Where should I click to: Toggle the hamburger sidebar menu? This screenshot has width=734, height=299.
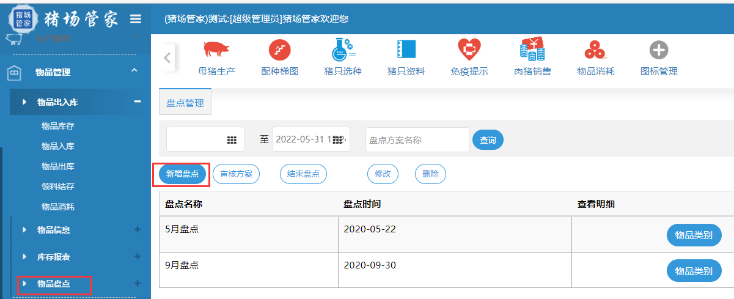[x=136, y=19]
